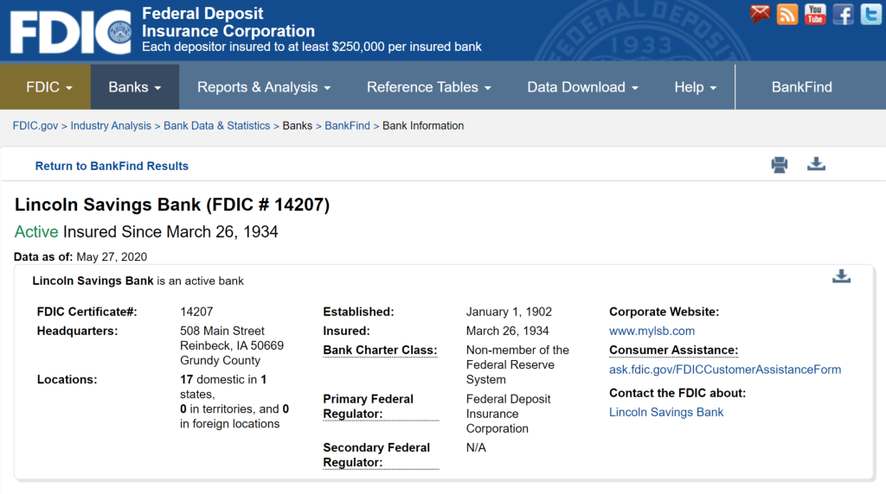The image size is (886, 494).
Task: Click the established date January 1, 1902
Action: (x=509, y=312)
